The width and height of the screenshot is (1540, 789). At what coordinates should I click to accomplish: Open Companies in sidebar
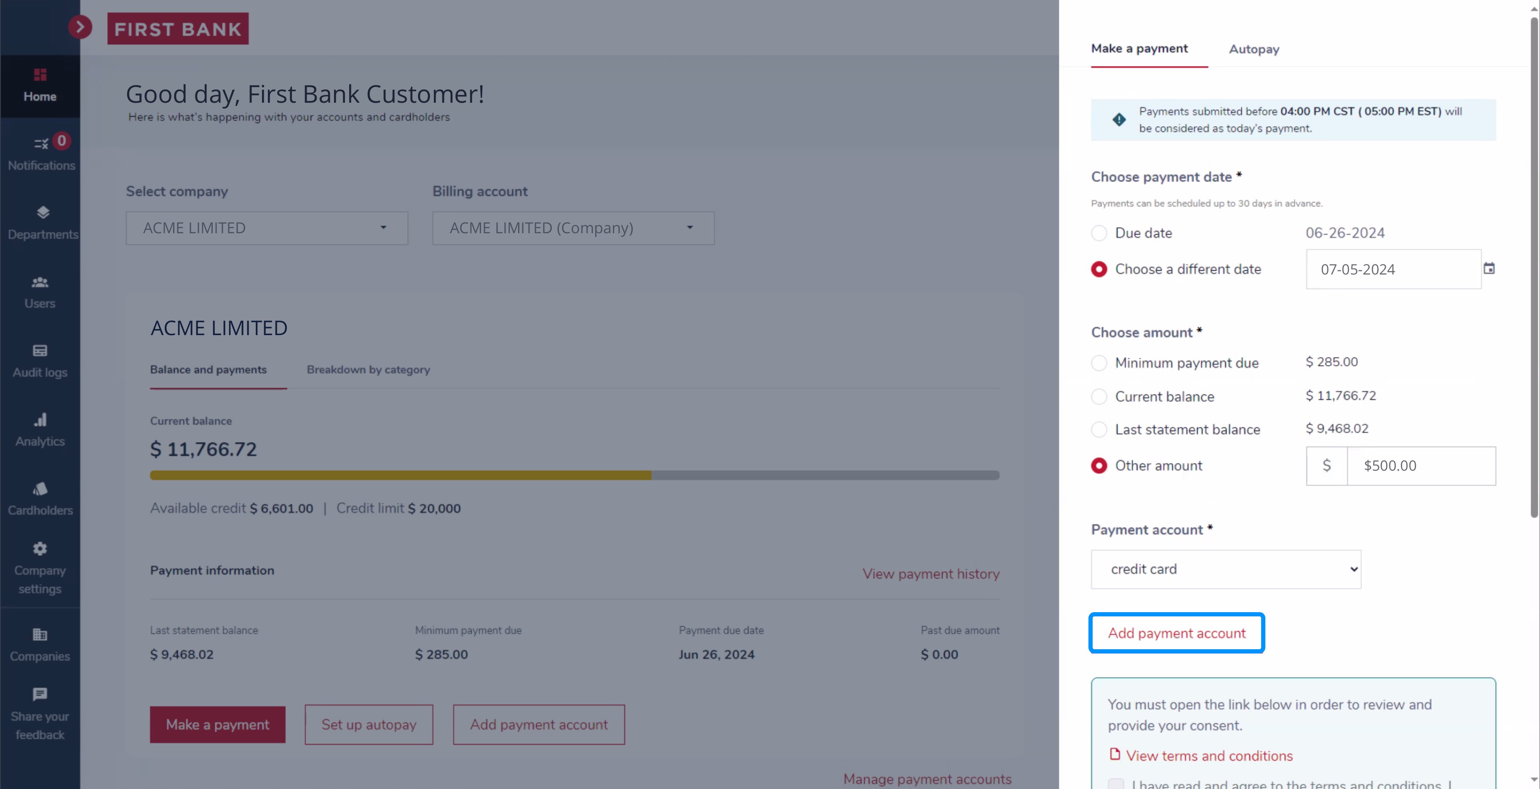(x=40, y=644)
